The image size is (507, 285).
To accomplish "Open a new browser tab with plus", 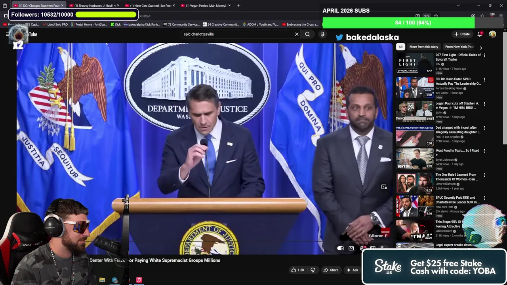I will (238, 6).
